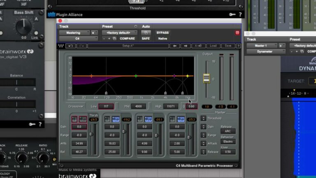
Task: Click the high crossover handle near 8k
Action: (183, 93)
